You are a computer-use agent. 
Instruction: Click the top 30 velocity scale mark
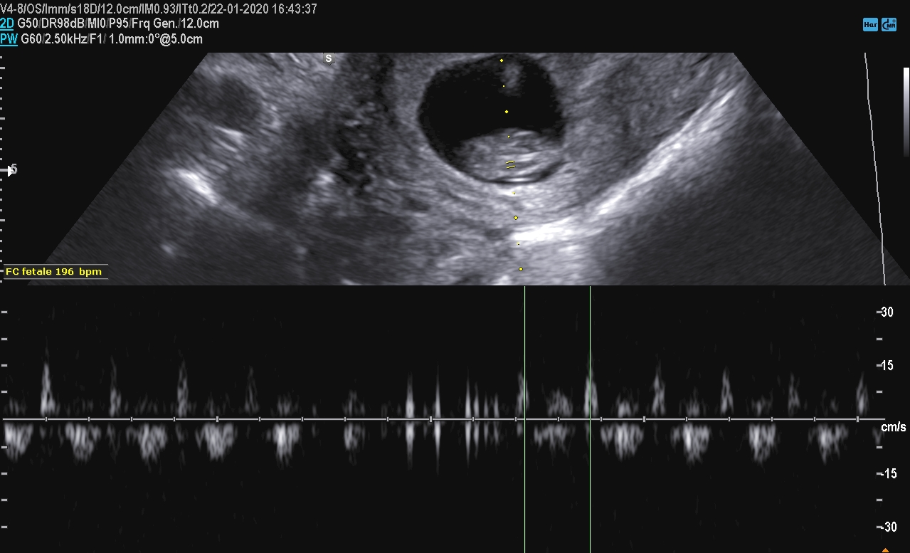point(887,312)
